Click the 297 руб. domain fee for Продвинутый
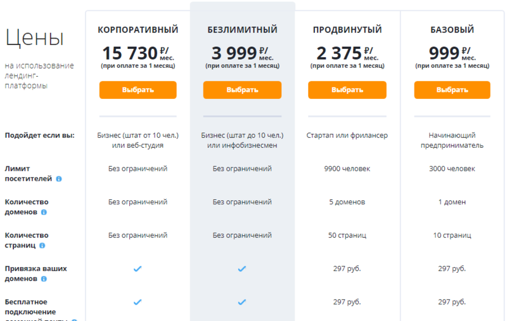 click(x=347, y=269)
